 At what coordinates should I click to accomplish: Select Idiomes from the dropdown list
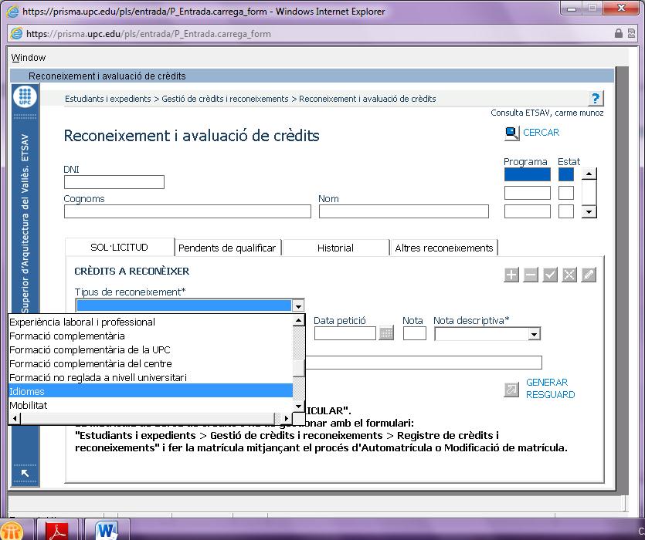point(27,391)
